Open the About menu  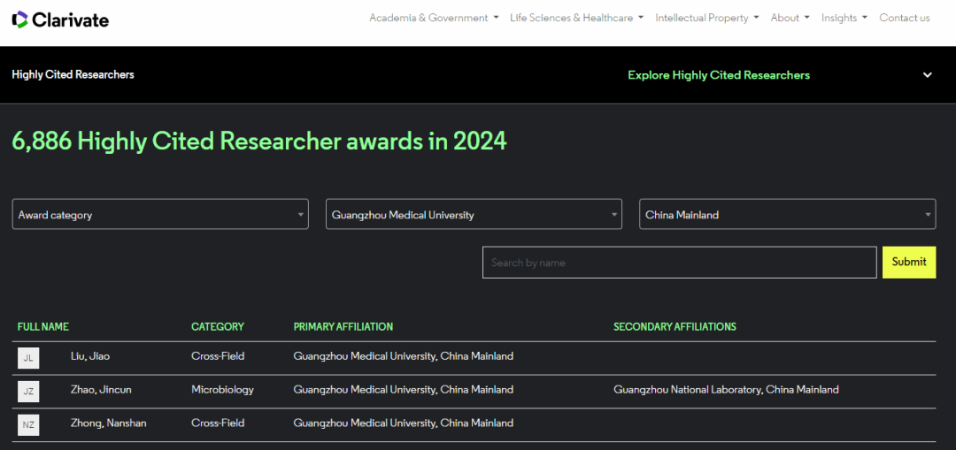(x=790, y=18)
